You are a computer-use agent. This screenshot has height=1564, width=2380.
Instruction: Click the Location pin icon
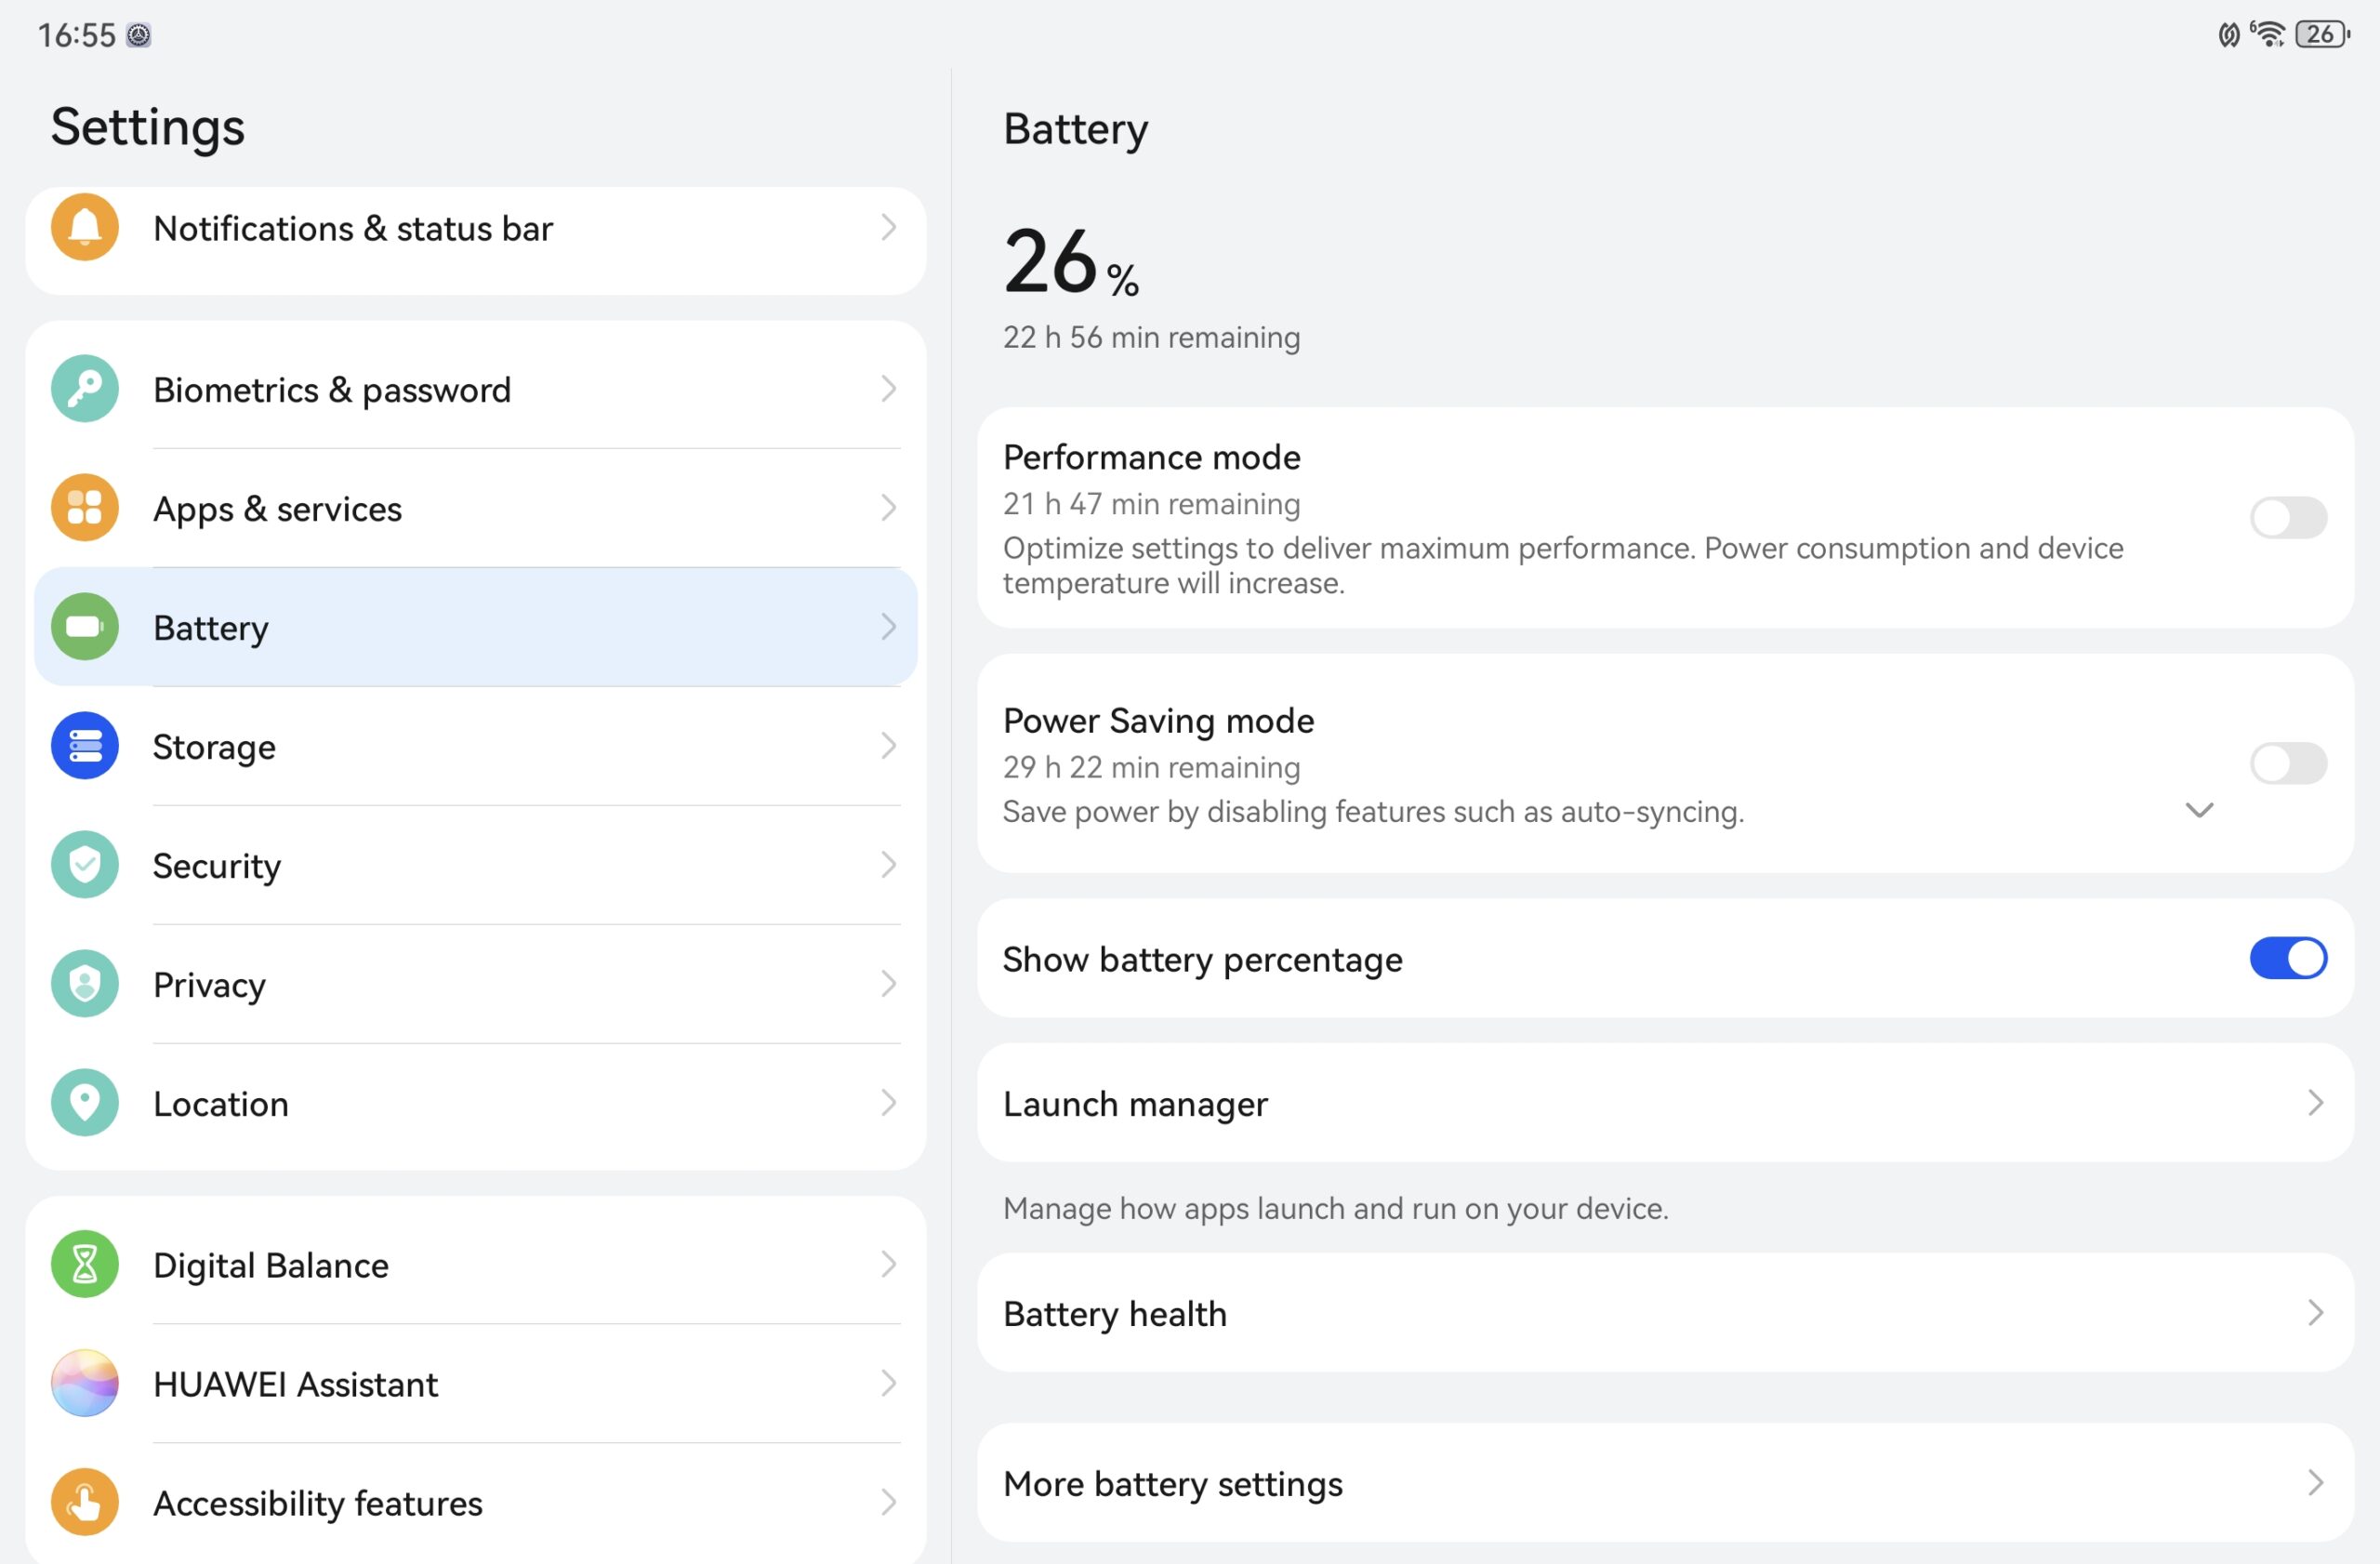click(85, 1103)
